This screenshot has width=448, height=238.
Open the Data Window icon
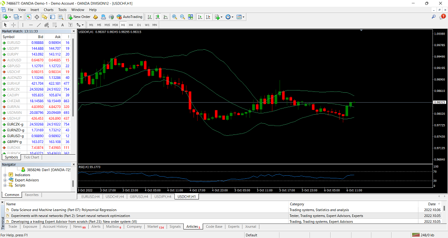pyautogui.click(x=37, y=17)
